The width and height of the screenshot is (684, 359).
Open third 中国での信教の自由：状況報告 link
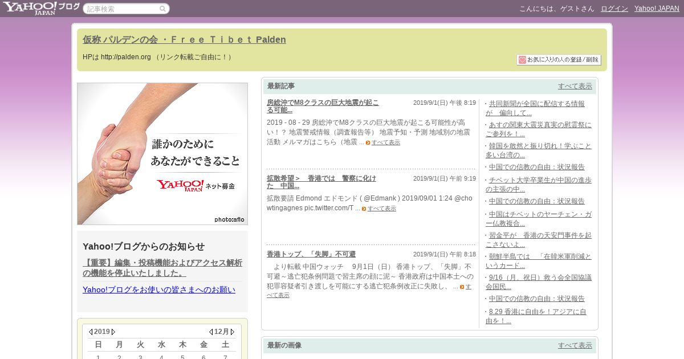pos(537,299)
